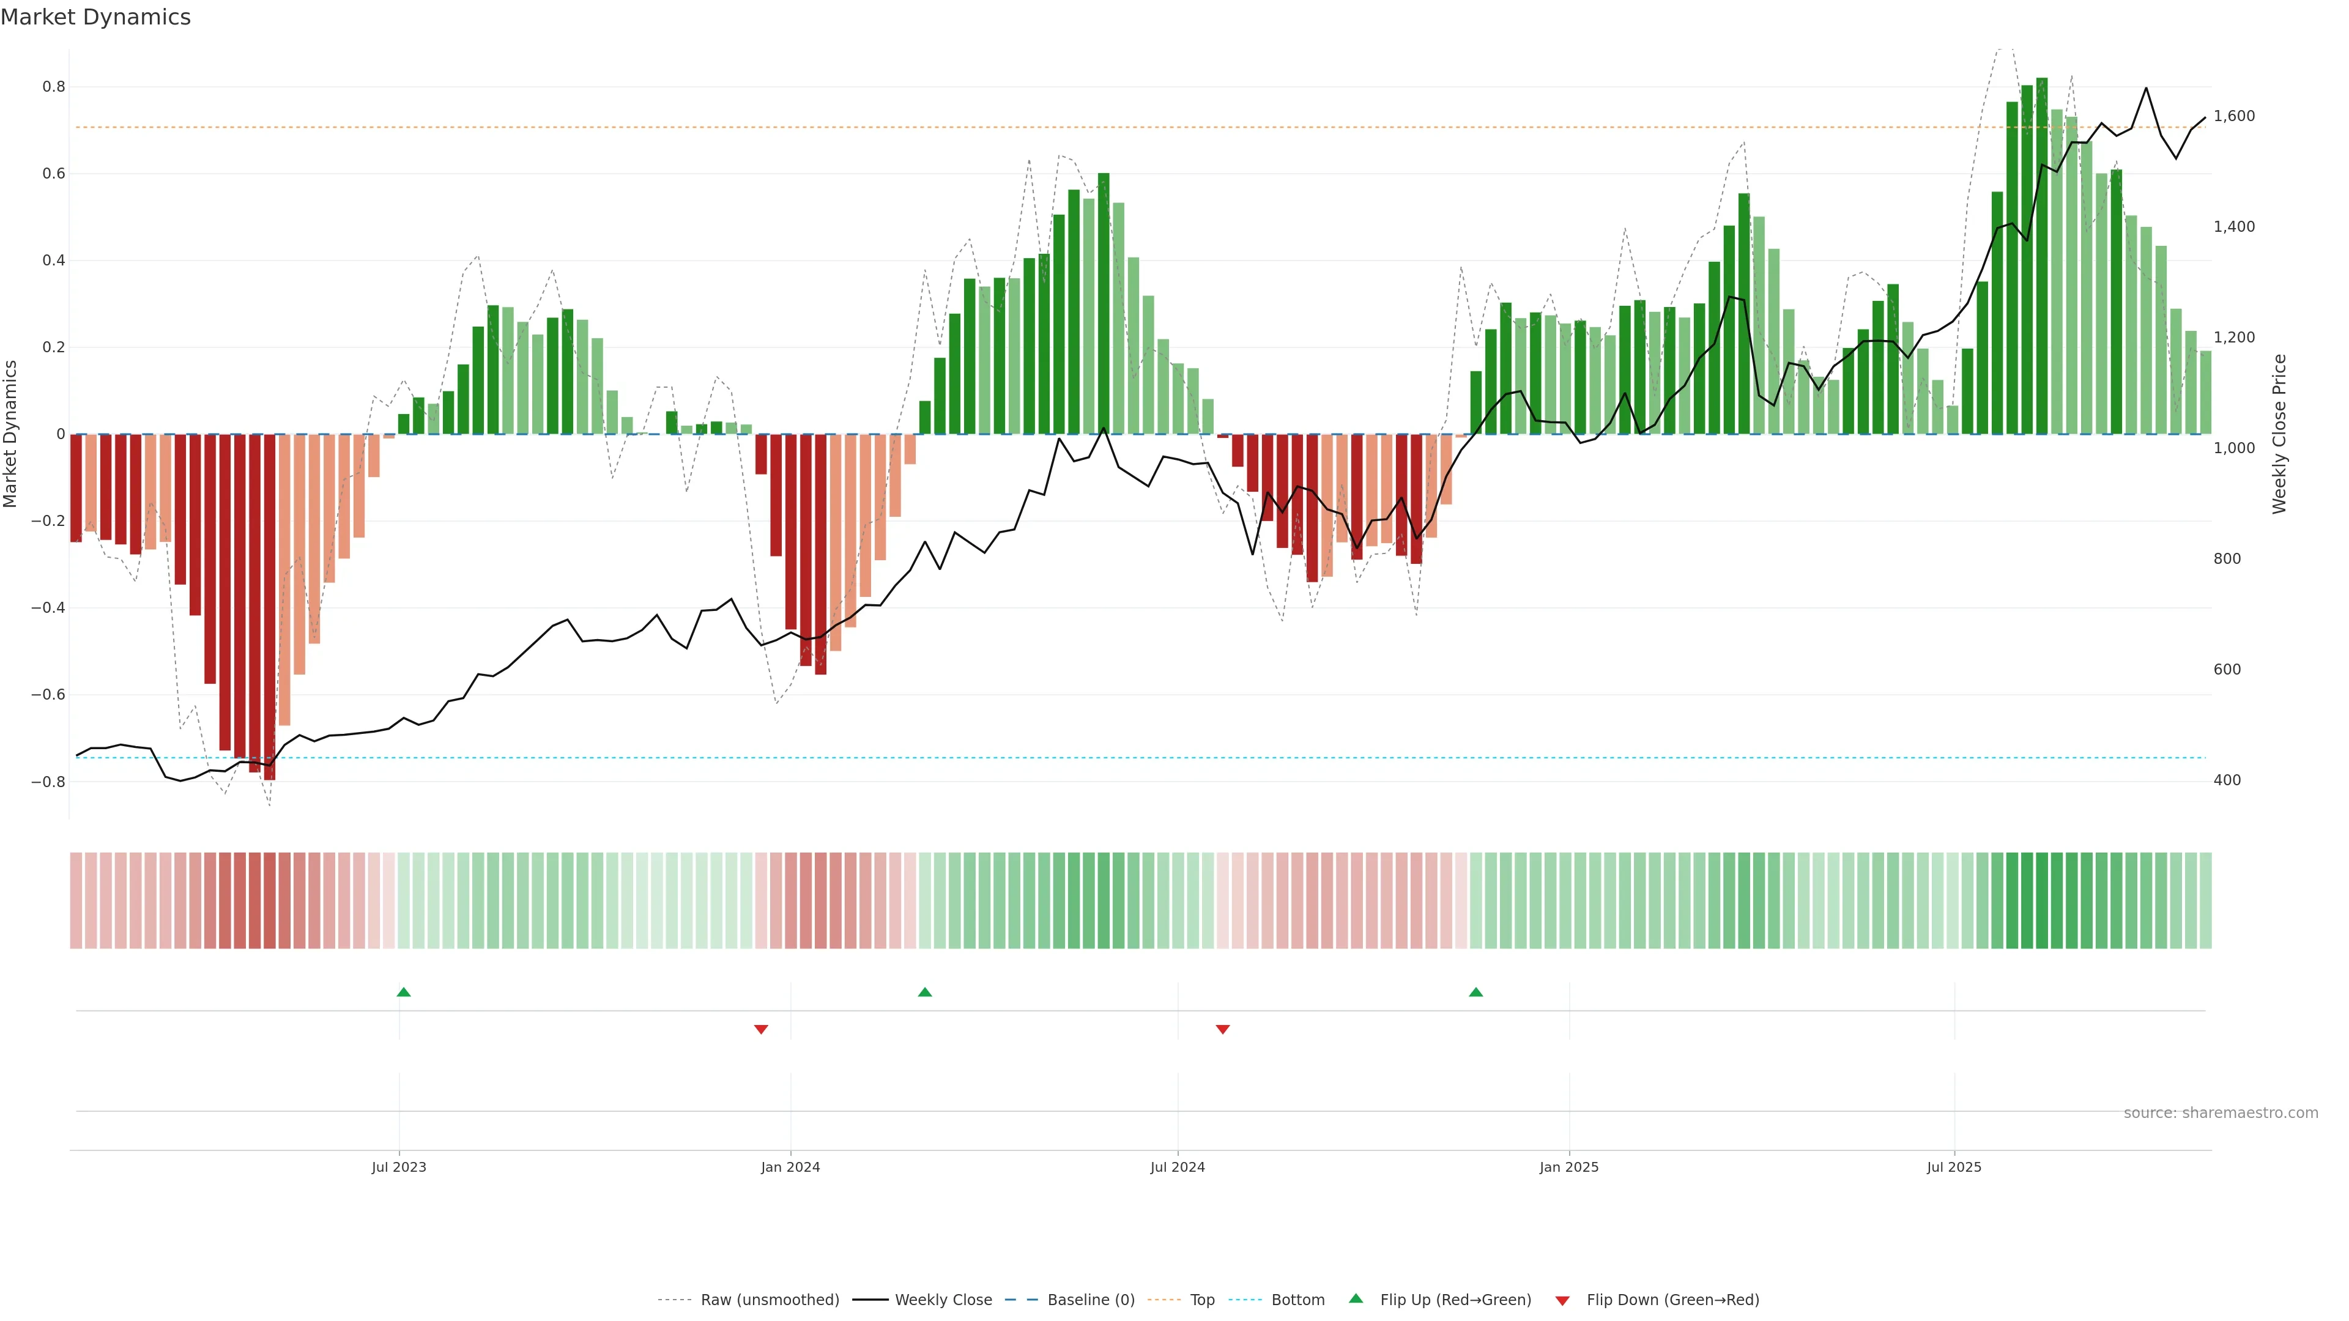Click the Jul 2025 x-axis label
The width and height of the screenshot is (2349, 1321).
[x=1953, y=1167]
